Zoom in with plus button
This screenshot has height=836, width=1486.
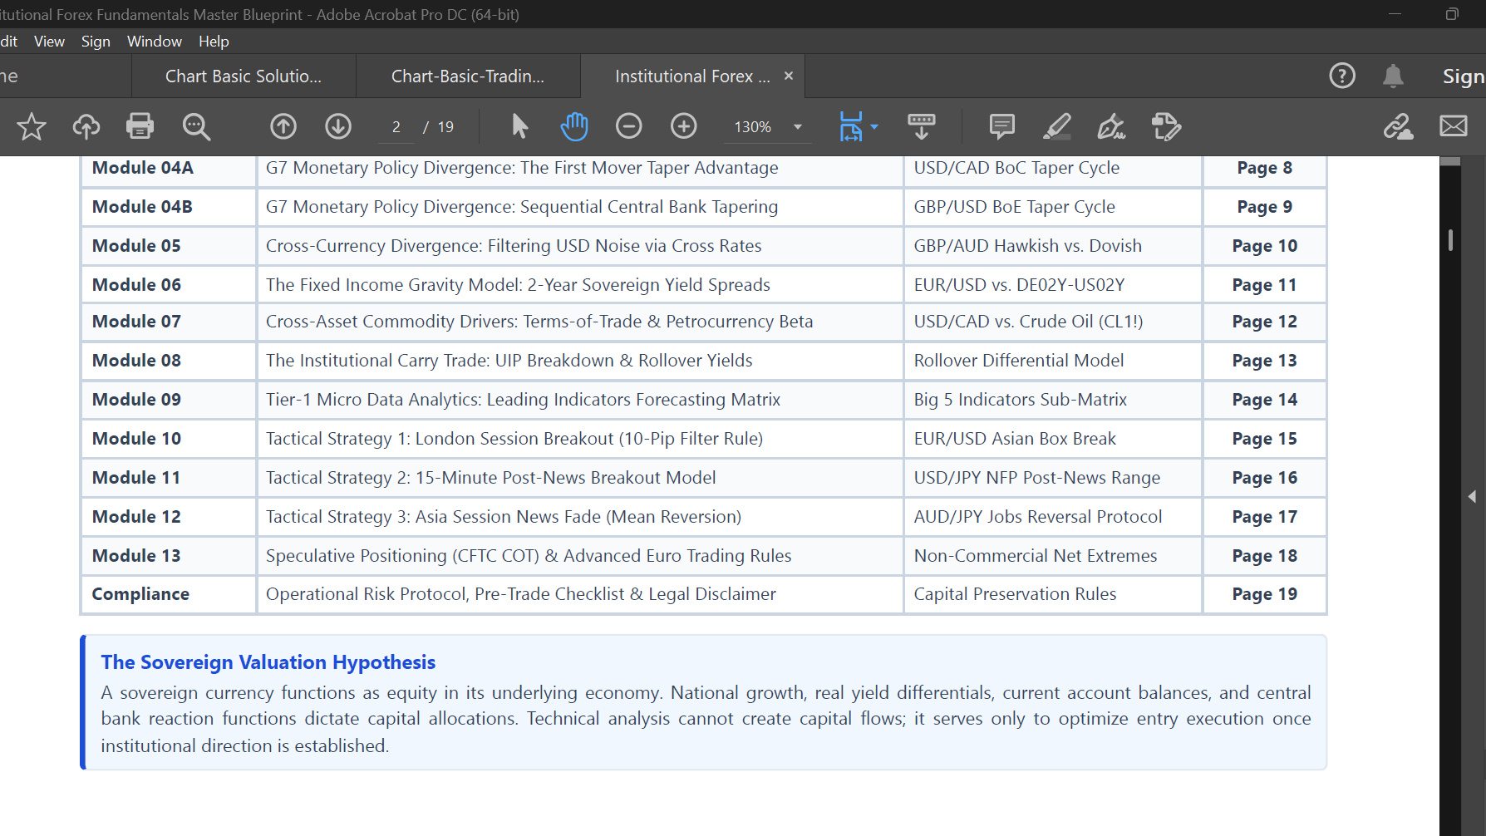click(684, 126)
